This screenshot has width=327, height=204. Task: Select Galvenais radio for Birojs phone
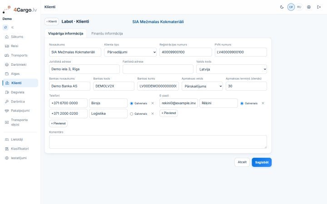[x=132, y=103]
